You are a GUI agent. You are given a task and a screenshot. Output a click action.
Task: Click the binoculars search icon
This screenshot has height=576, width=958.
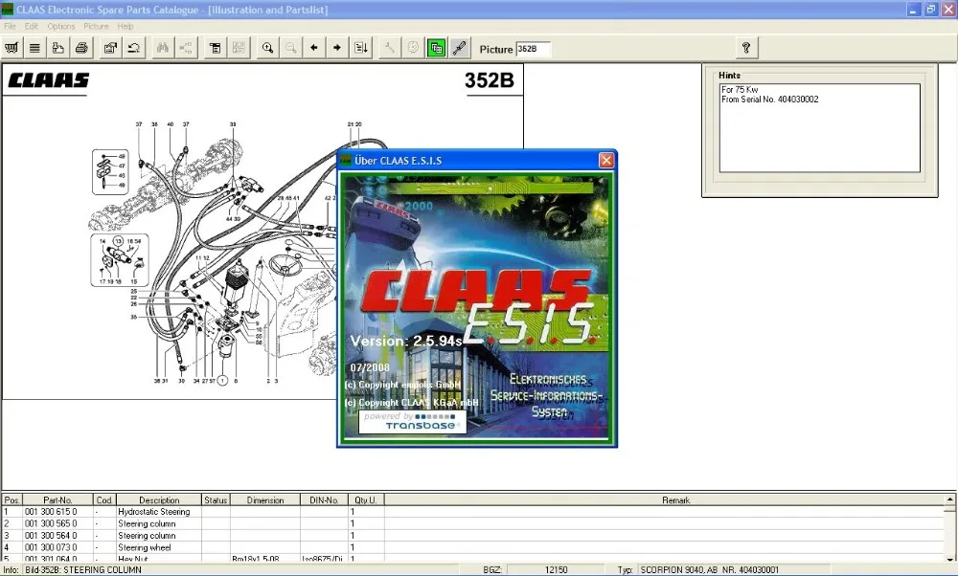click(163, 48)
